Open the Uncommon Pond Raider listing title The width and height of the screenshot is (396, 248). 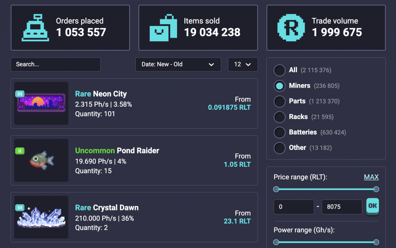coord(117,151)
